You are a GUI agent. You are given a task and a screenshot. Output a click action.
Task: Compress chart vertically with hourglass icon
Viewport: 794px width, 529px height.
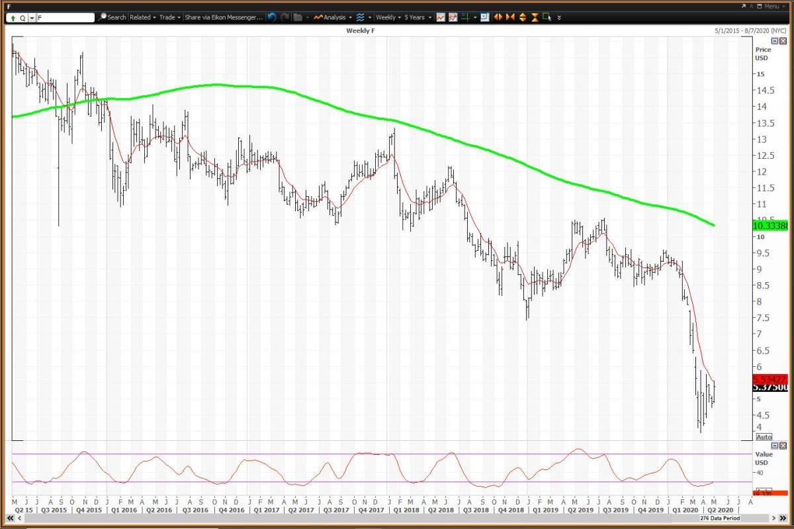pyautogui.click(x=535, y=17)
